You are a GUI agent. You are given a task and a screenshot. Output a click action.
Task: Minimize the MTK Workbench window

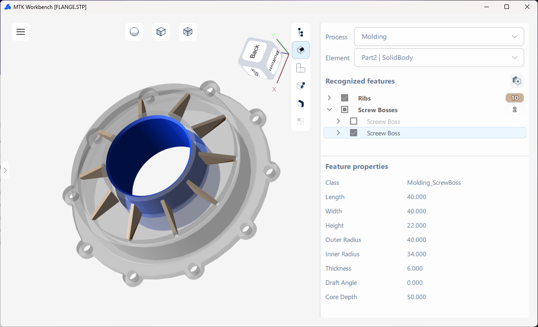[487, 7]
